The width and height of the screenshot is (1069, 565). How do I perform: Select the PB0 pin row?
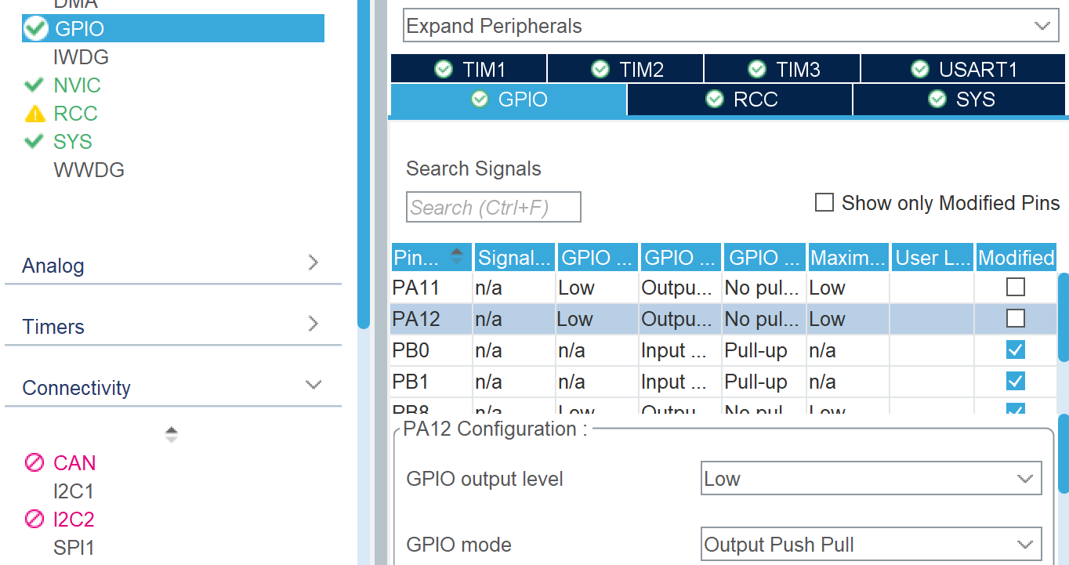click(723, 350)
